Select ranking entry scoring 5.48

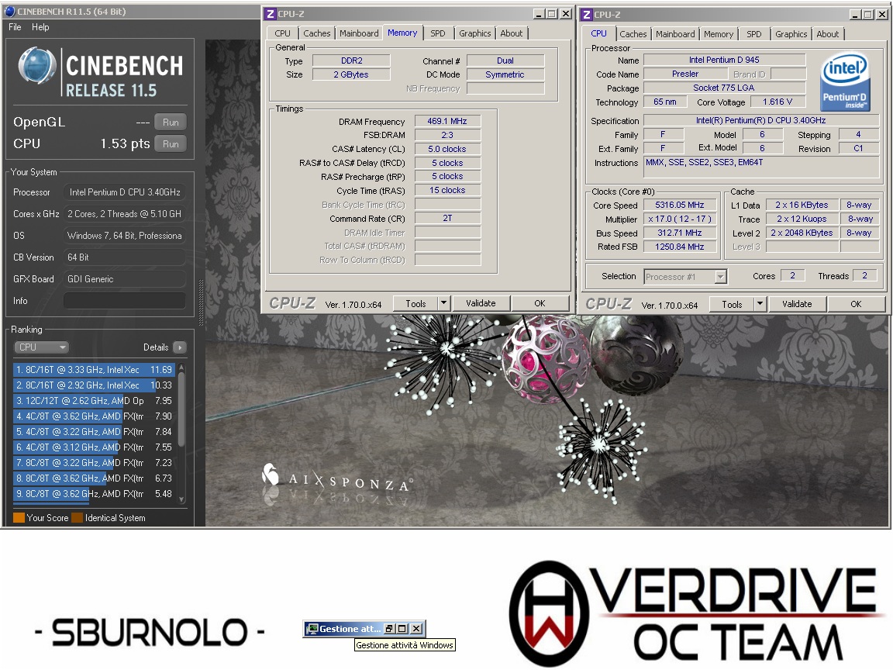(94, 494)
